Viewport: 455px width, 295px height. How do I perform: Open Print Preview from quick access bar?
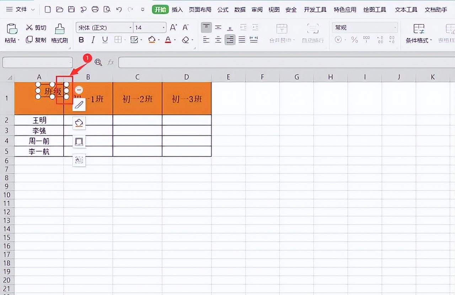(107, 10)
